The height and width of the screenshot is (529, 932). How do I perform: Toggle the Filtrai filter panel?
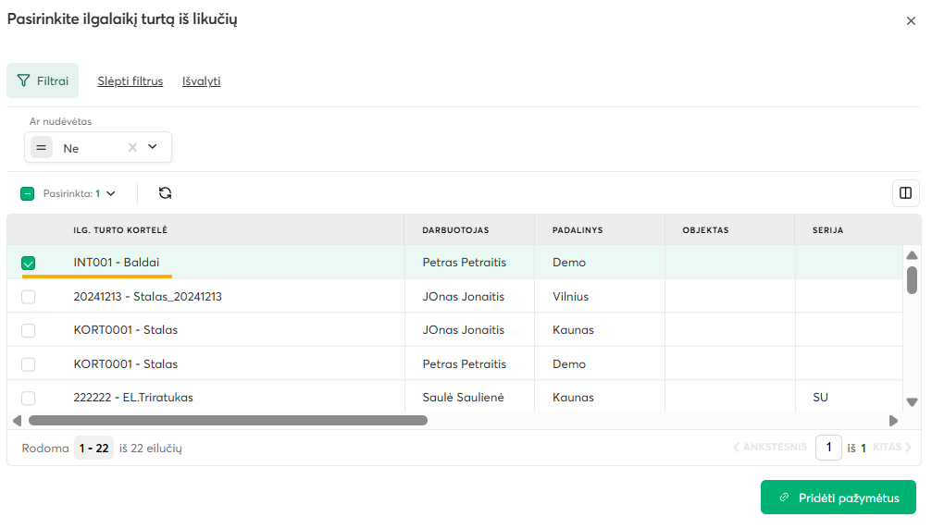[43, 81]
